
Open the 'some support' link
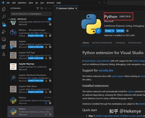pyautogui.click(x=118, y=76)
